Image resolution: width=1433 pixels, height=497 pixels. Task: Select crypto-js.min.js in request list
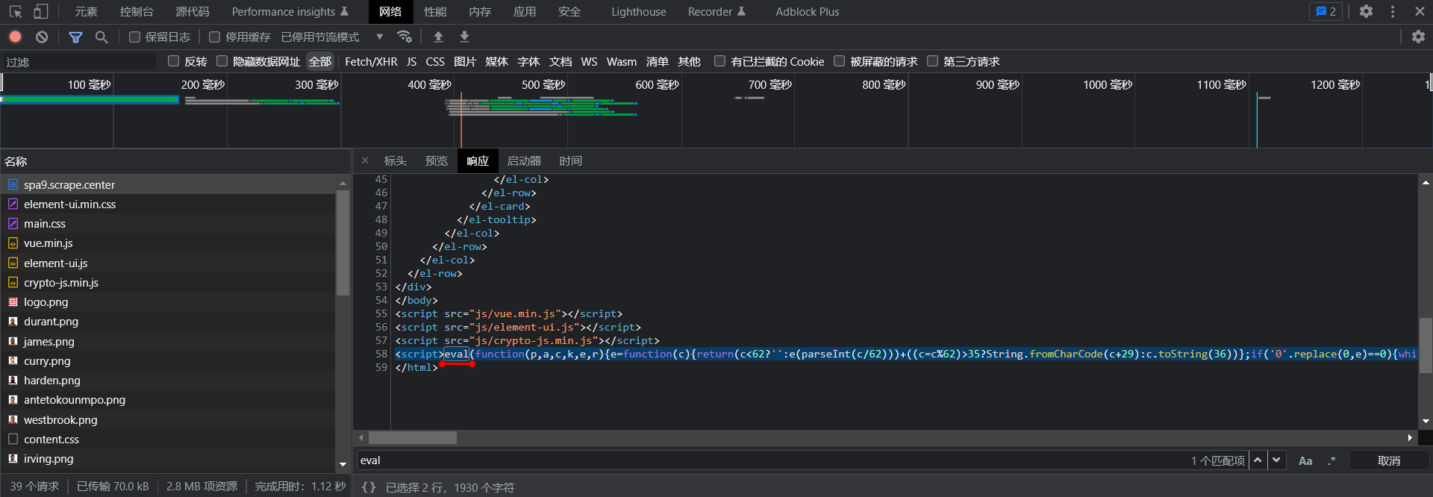pos(61,283)
